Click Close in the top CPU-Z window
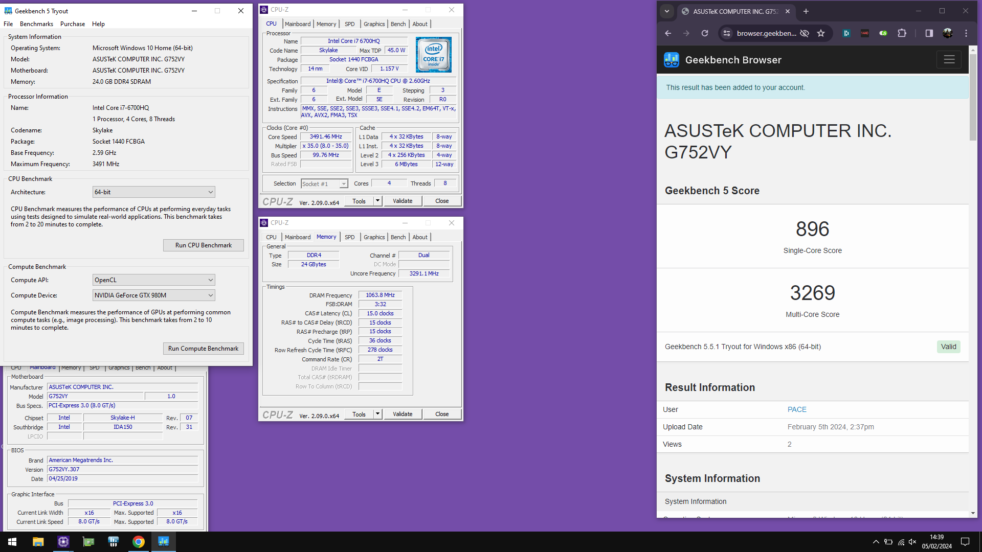The height and width of the screenshot is (552, 982). pos(442,201)
